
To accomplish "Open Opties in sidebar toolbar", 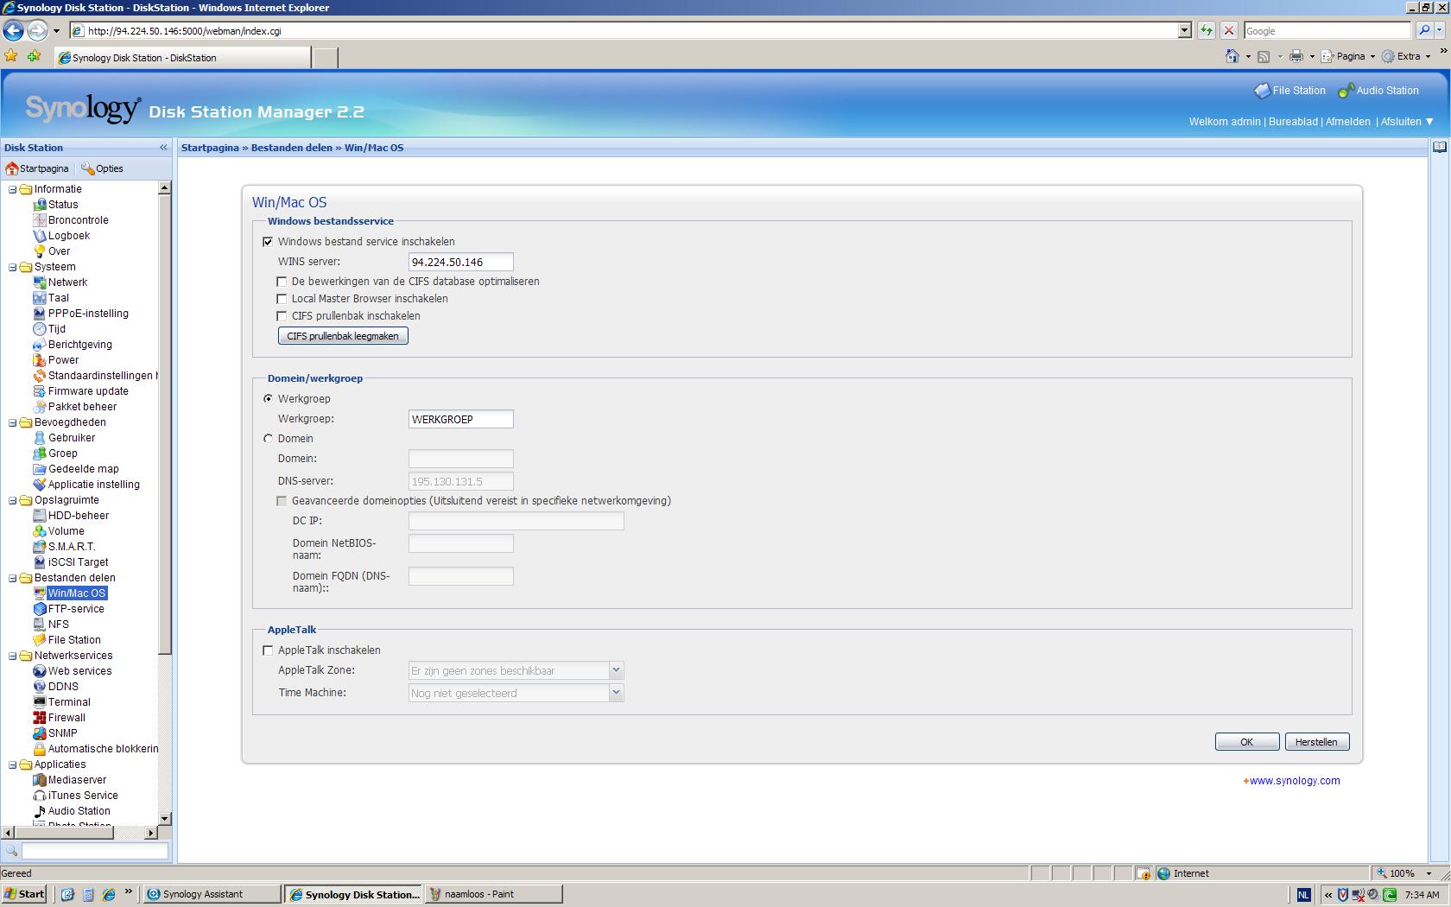I will (x=102, y=168).
